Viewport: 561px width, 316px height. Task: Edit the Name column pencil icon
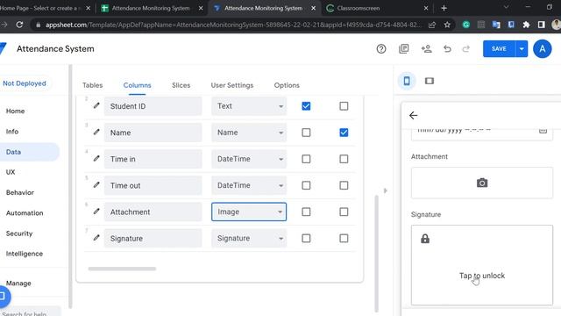click(96, 133)
